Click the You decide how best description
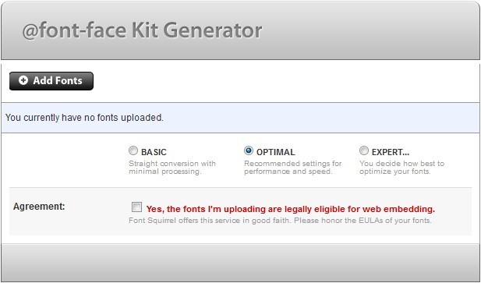Viewport: 481px width, 283px height. click(x=401, y=168)
